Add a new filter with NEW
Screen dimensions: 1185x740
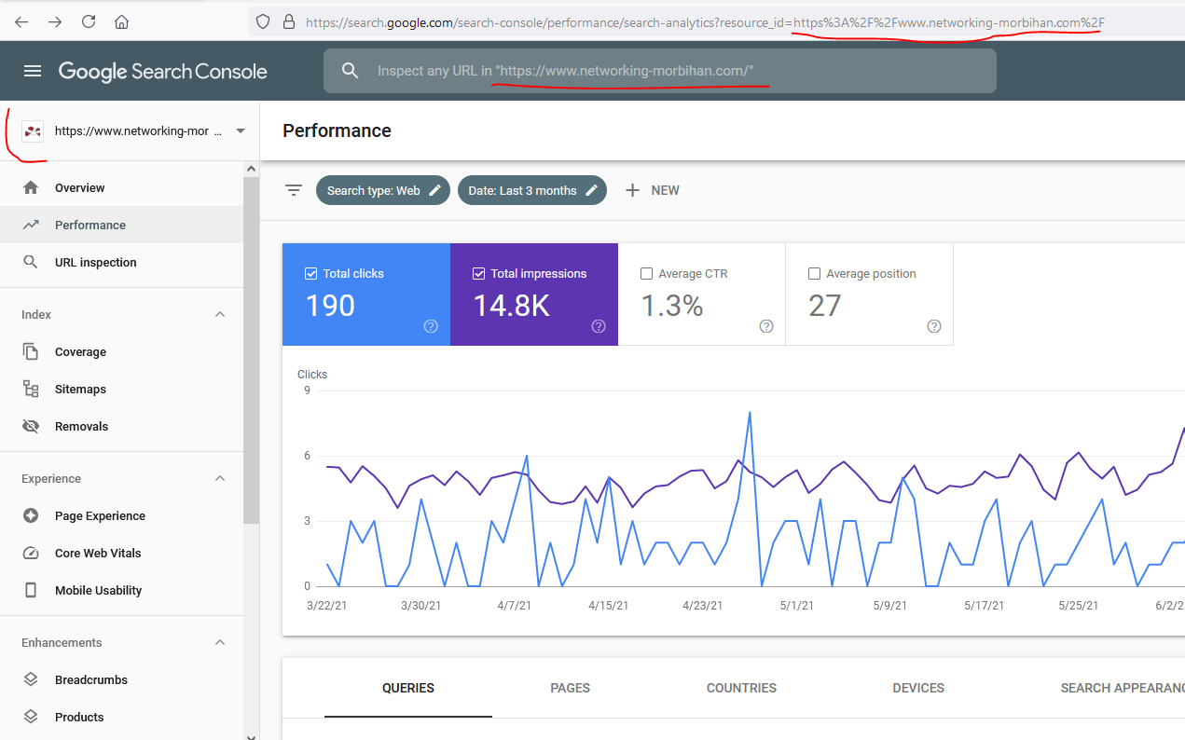652,190
